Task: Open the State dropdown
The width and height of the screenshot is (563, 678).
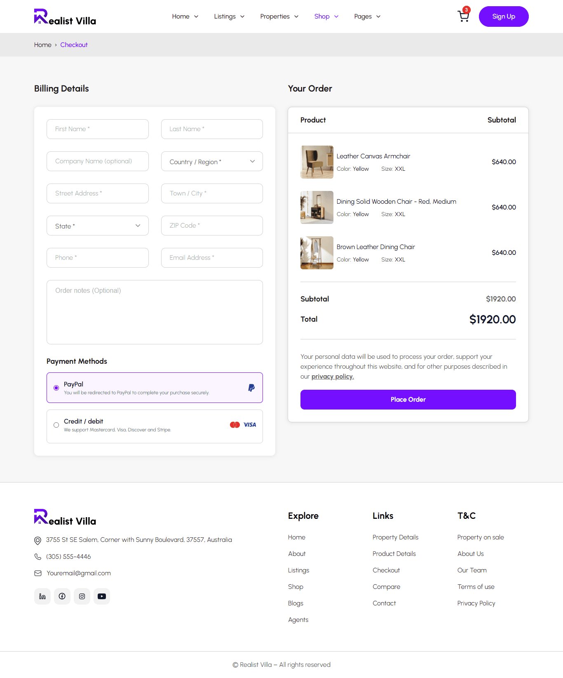Action: click(x=98, y=226)
